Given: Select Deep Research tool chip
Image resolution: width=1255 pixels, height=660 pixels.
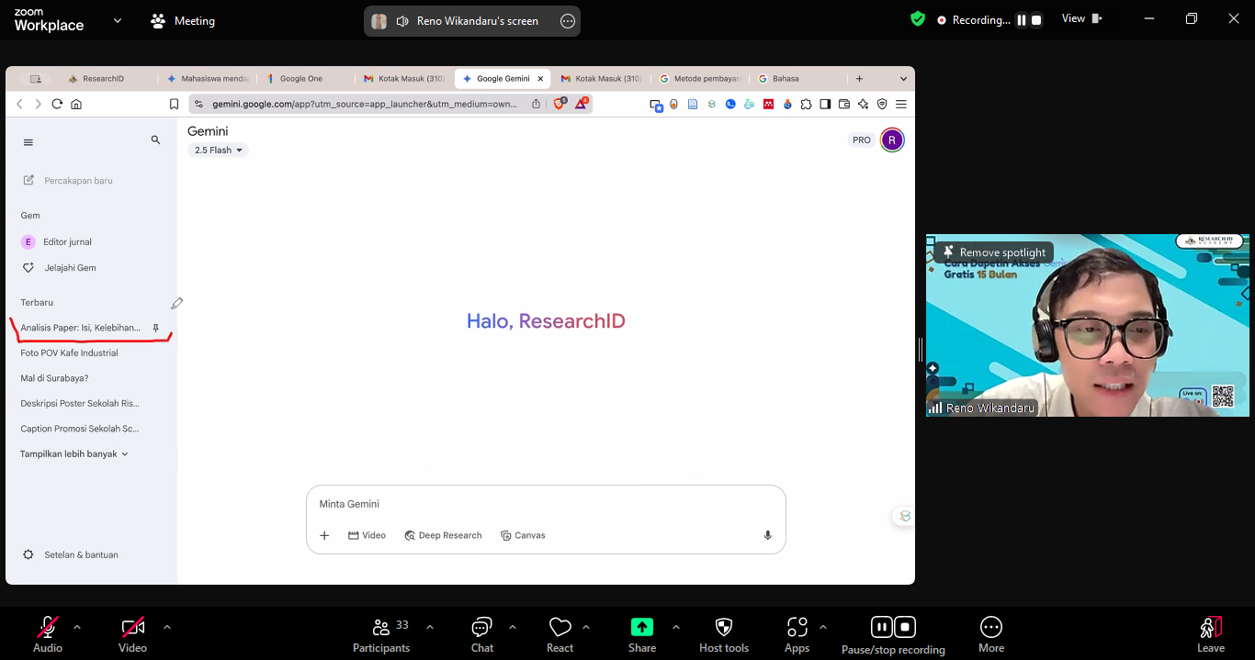Looking at the screenshot, I should (443, 535).
